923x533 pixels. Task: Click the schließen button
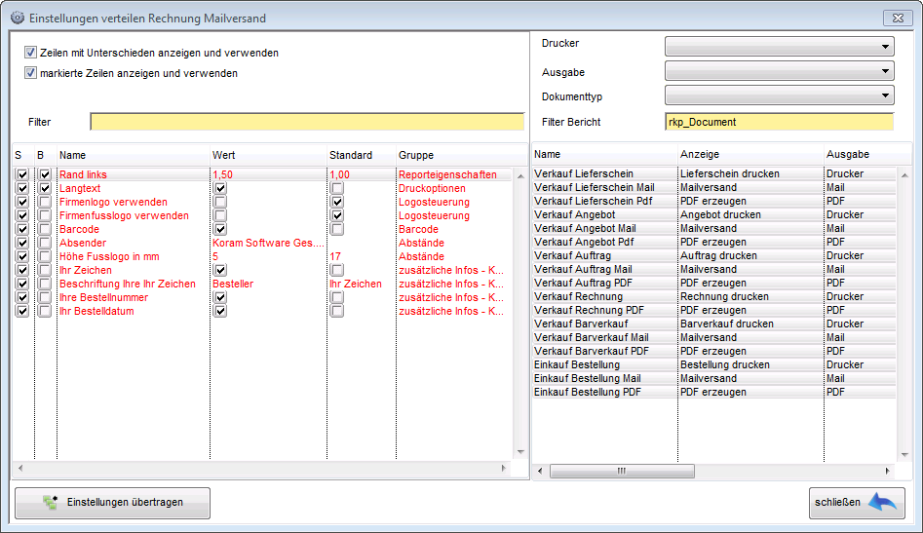click(857, 503)
